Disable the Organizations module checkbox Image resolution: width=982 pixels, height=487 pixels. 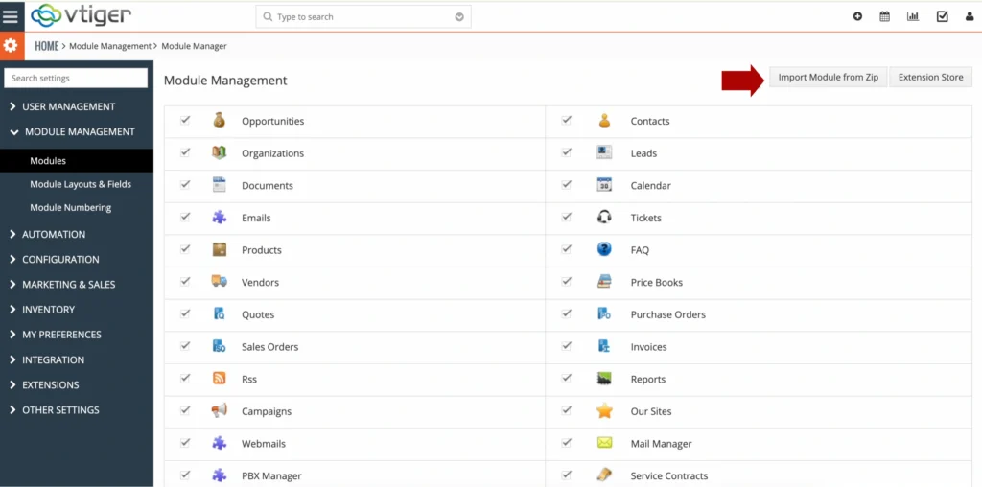point(185,152)
